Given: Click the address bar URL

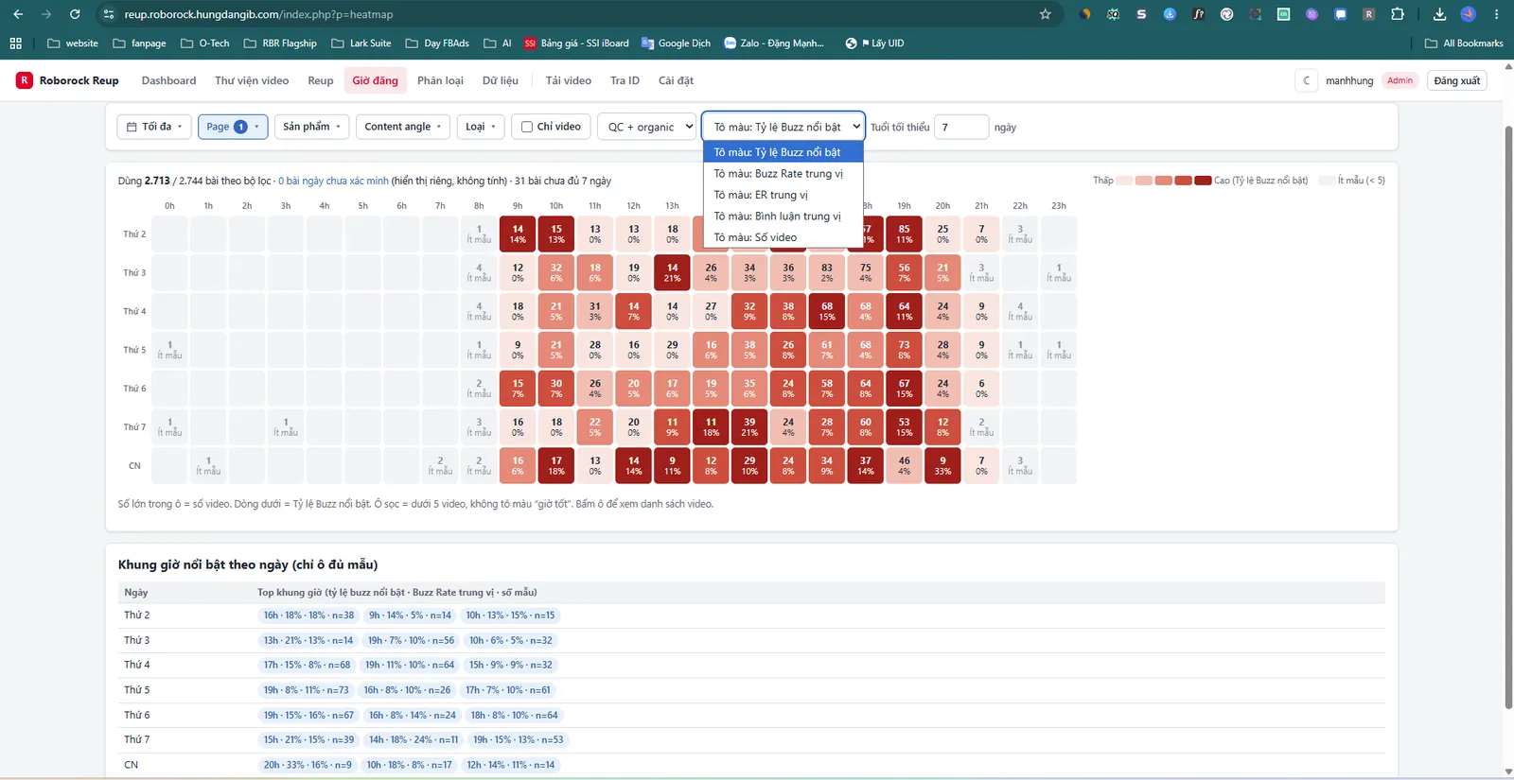Looking at the screenshot, I should point(258,14).
